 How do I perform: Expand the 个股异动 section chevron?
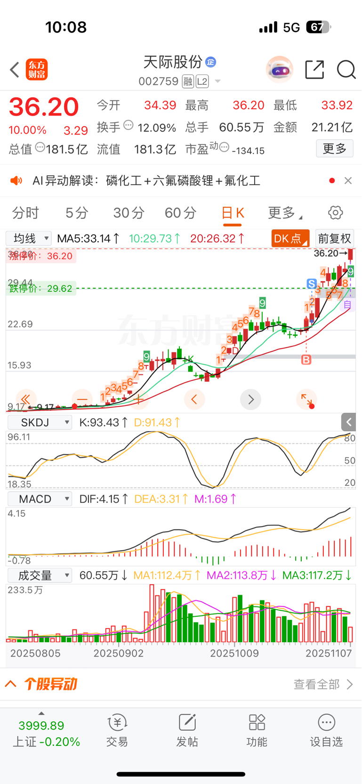coord(11,684)
